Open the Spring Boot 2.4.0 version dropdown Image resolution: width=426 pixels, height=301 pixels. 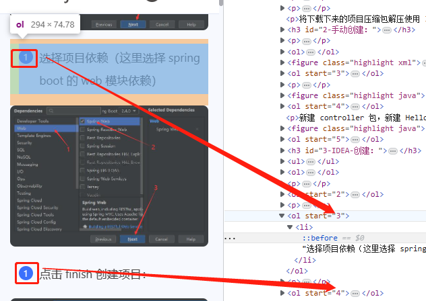click(129, 111)
